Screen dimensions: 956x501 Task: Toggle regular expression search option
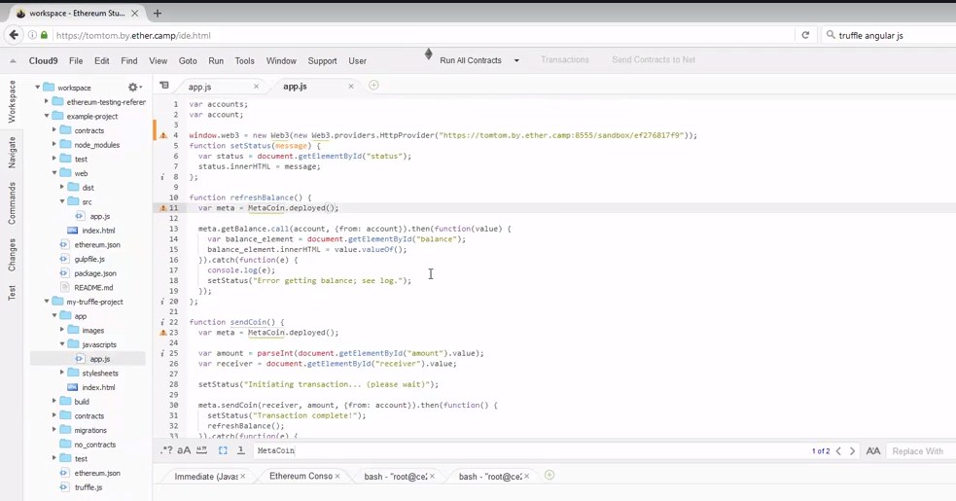pos(166,450)
